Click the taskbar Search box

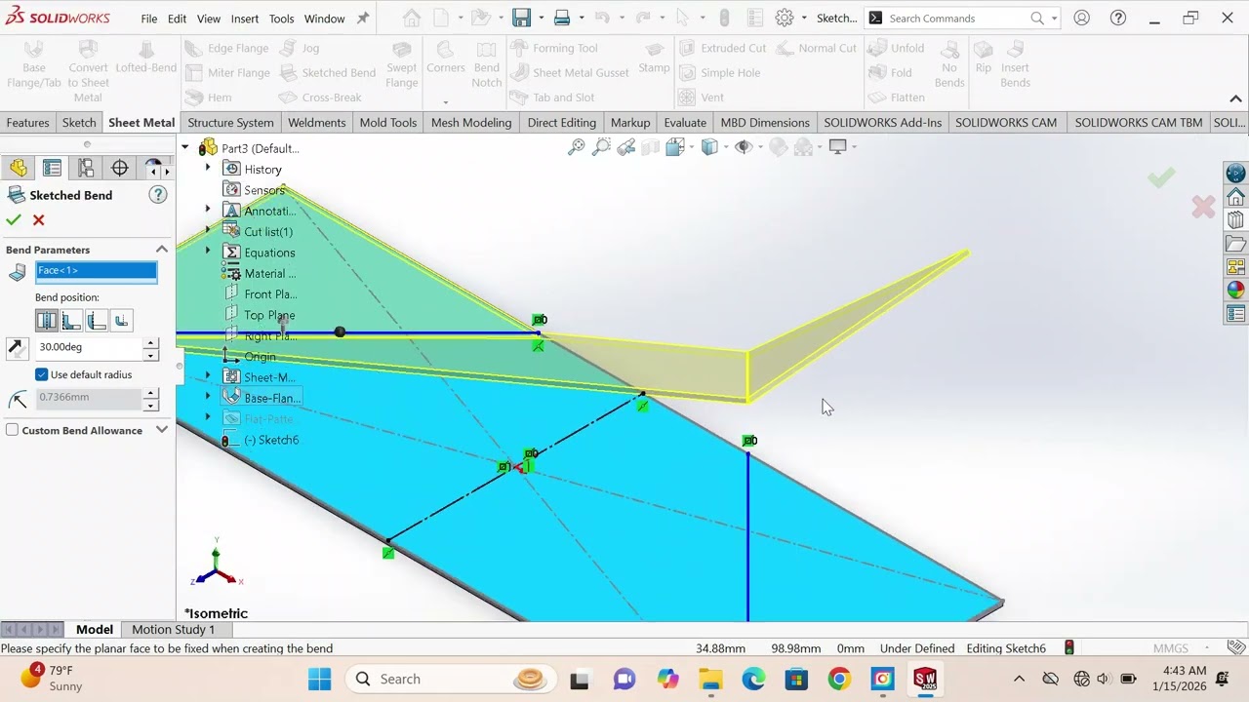pyautogui.click(x=450, y=679)
